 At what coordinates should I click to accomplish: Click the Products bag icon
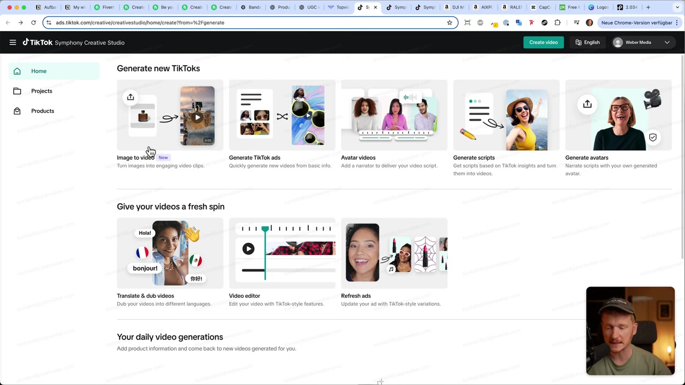(17, 111)
